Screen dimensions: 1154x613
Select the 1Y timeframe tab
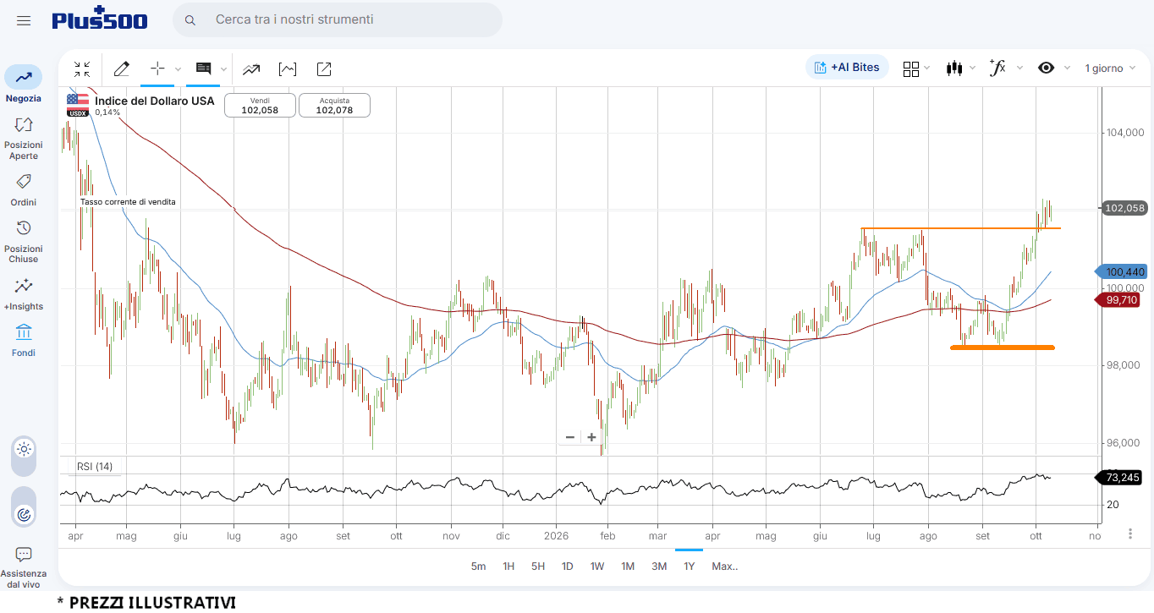coord(690,566)
